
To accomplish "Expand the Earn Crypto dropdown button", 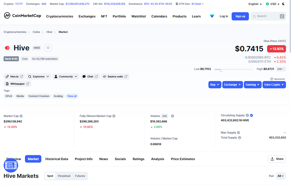I will click(x=274, y=85).
